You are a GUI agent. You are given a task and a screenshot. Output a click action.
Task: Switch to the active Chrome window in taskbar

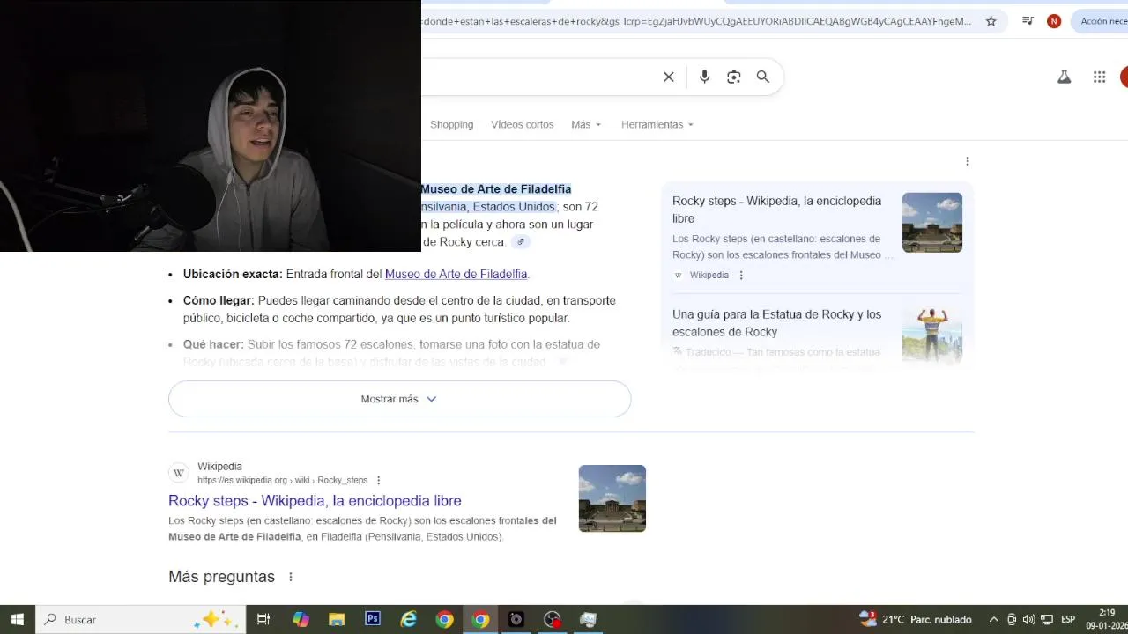click(x=481, y=620)
